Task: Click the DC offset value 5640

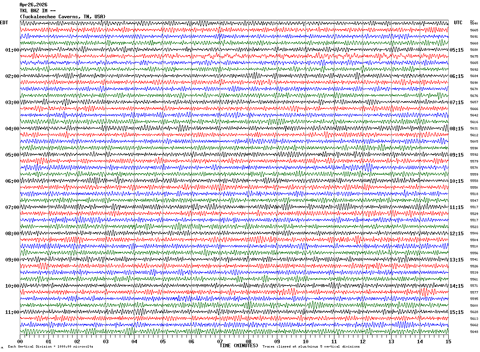Action: (474, 24)
